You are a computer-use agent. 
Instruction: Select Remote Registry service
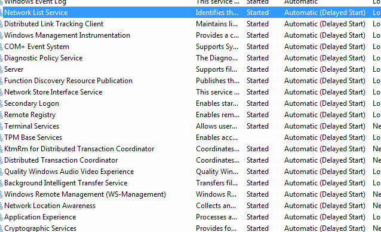pyautogui.click(x=30, y=115)
